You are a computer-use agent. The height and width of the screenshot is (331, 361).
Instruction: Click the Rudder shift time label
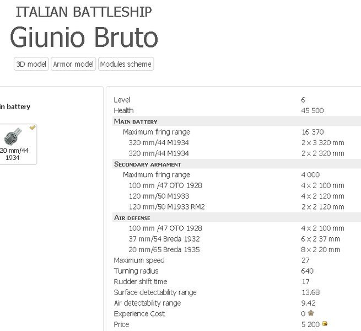pyautogui.click(x=140, y=281)
